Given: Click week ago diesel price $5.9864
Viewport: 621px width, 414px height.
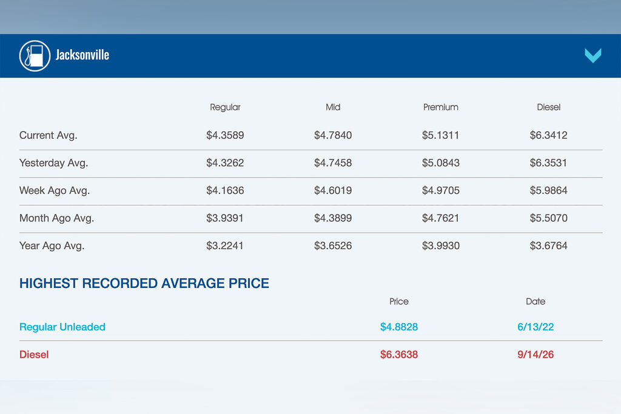Looking at the screenshot, I should pyautogui.click(x=548, y=191).
